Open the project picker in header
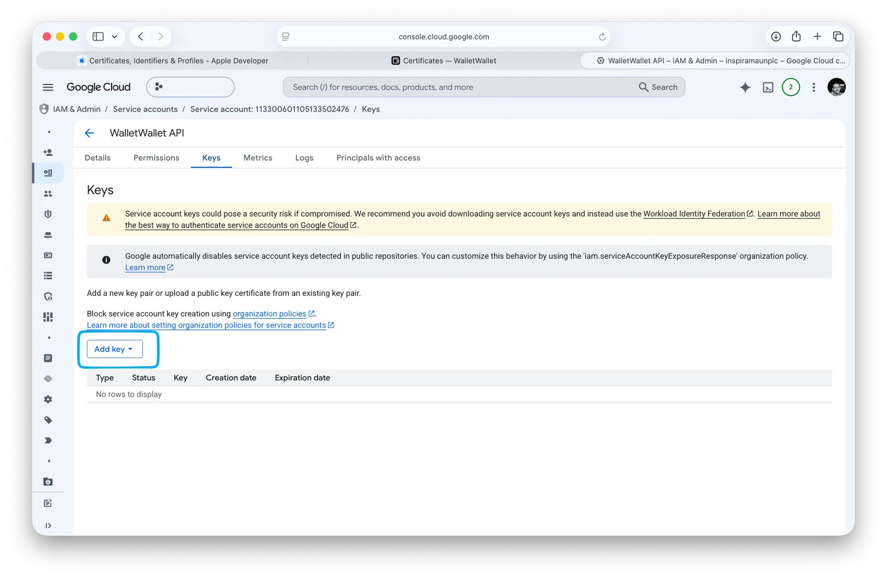The width and height of the screenshot is (887, 578). click(190, 87)
